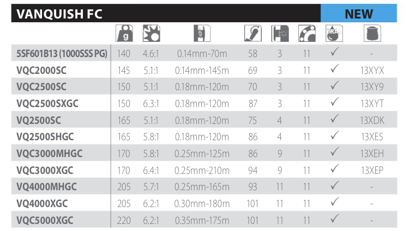
Task: Click the spare spool column icon
Action: tap(372, 34)
